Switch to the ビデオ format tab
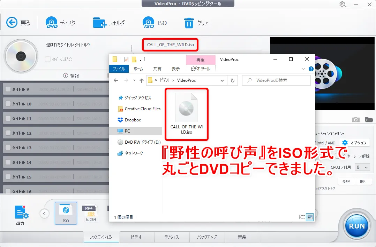376x247 pixels. tap(136, 237)
